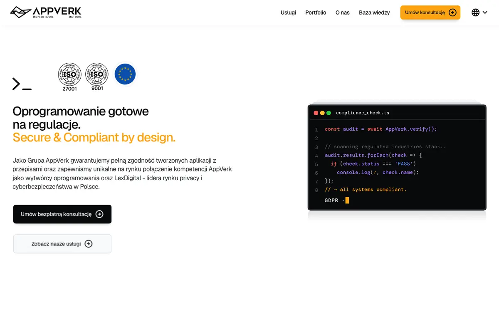The height and width of the screenshot is (312, 499).
Task: Click the Umów bezpłatną konsultację button
Action: [62, 214]
